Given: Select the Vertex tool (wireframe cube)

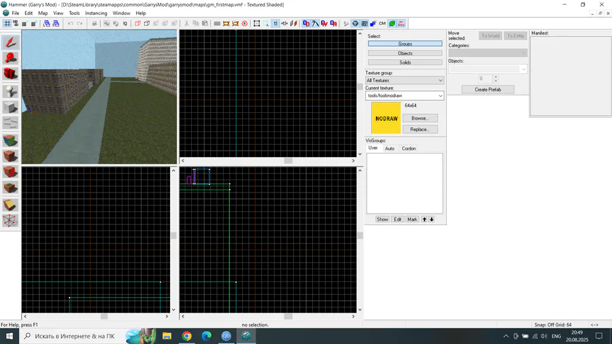Looking at the screenshot, I should point(10,221).
